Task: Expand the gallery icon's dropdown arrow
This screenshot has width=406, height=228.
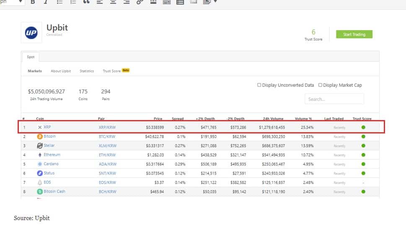Action: point(215,2)
